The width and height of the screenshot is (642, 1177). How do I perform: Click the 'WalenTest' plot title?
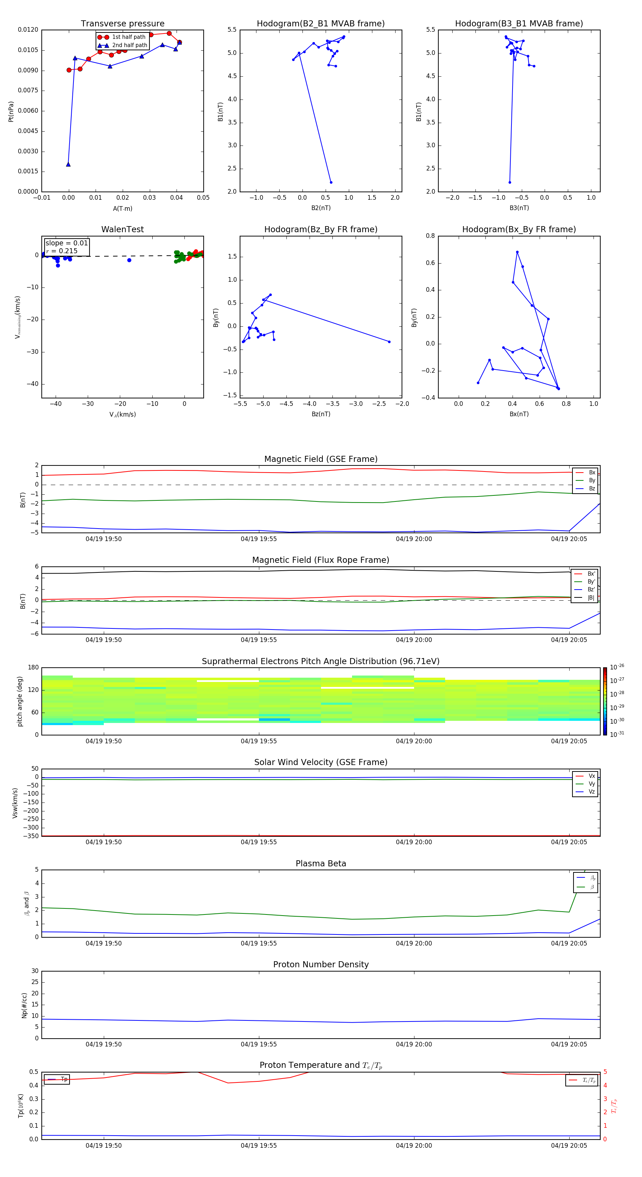(x=122, y=229)
